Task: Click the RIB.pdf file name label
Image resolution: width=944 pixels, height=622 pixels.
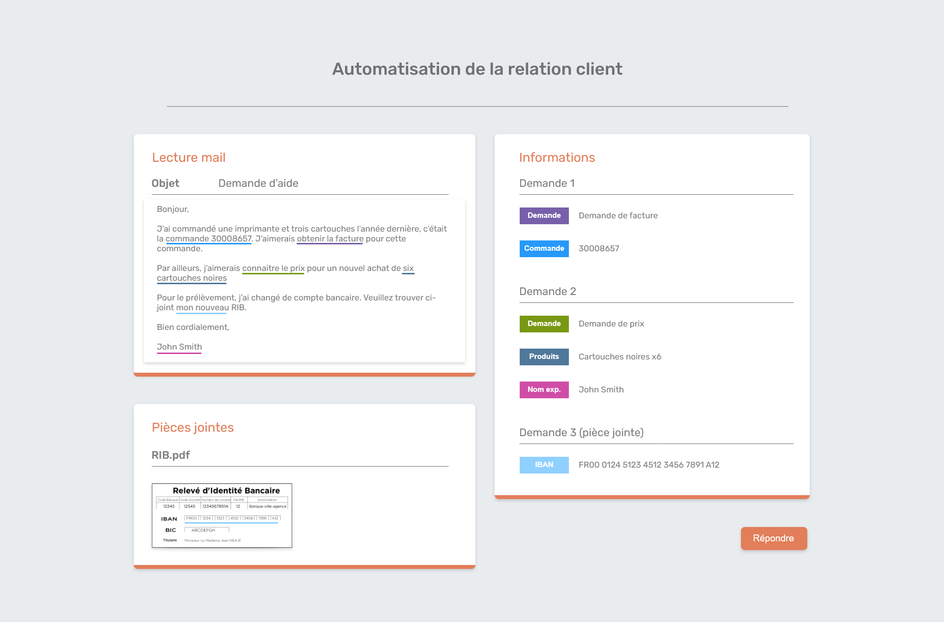Action: 171,455
